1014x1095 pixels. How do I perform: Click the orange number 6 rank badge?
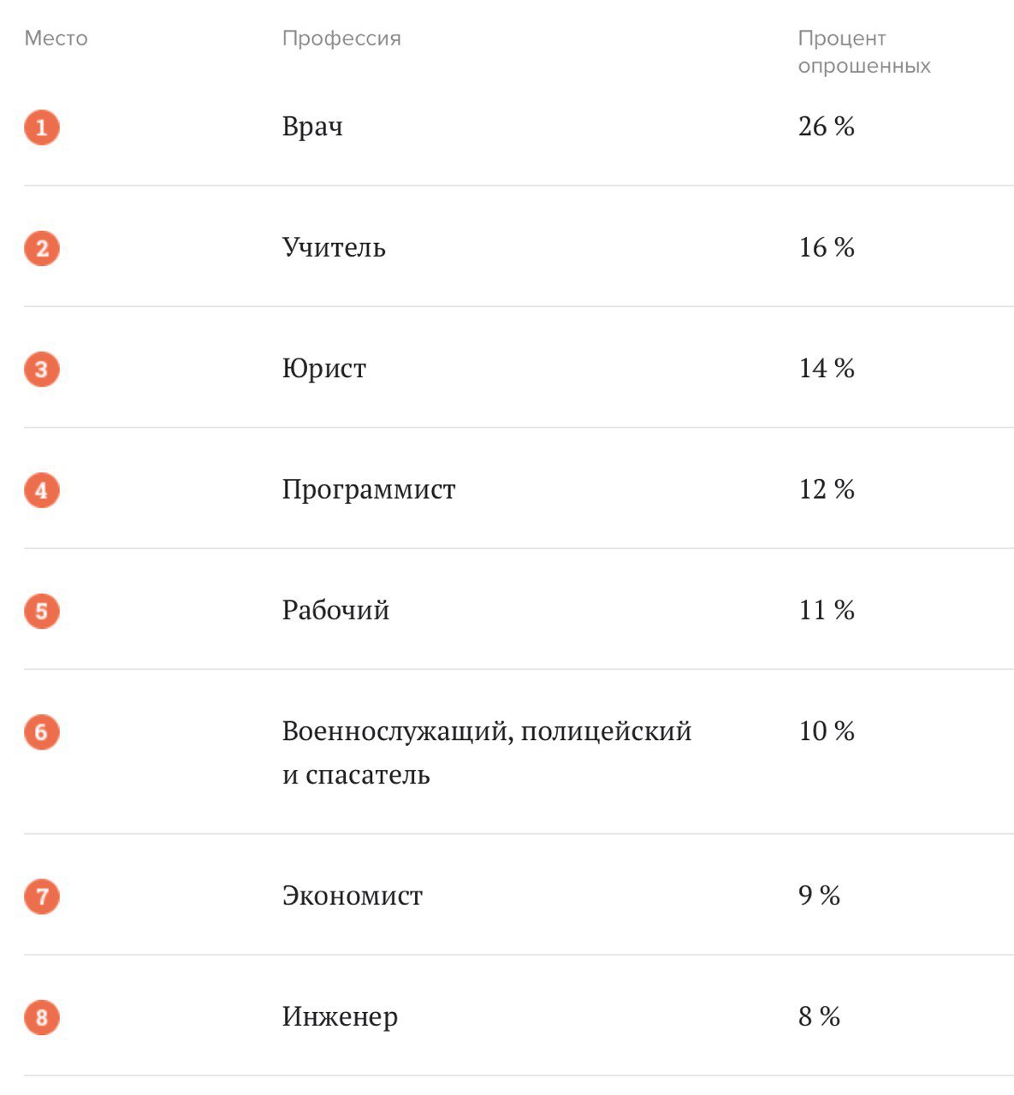(41, 732)
